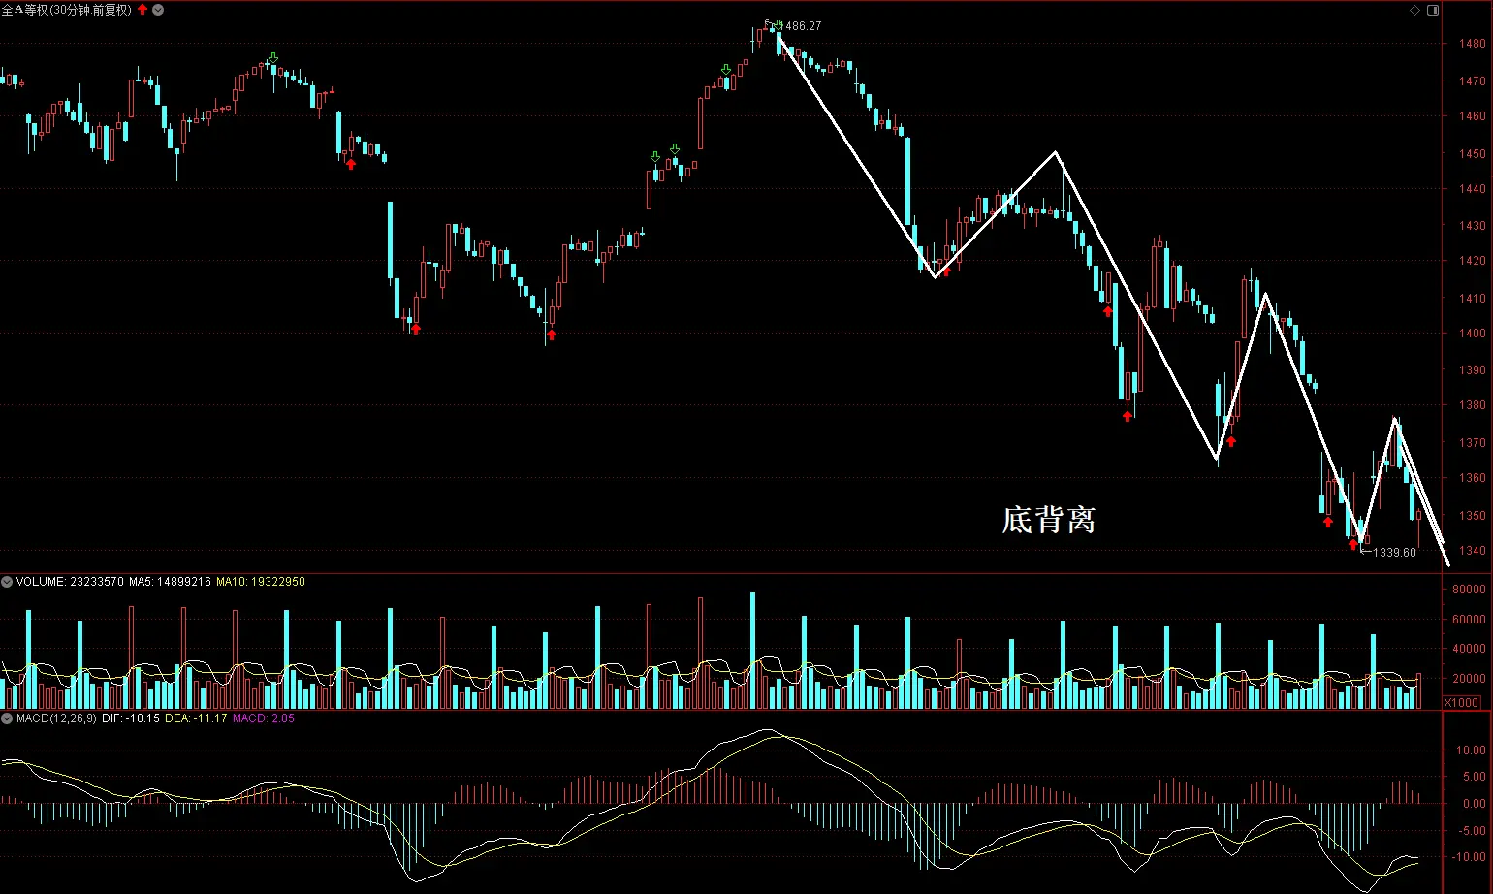Click the X1000 volume scale label
The height and width of the screenshot is (894, 1493).
[1462, 703]
